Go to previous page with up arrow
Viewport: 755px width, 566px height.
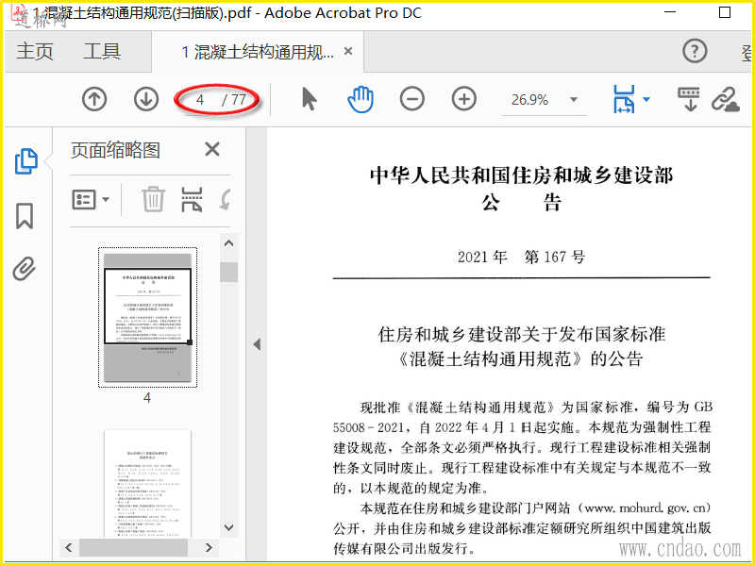pyautogui.click(x=94, y=100)
